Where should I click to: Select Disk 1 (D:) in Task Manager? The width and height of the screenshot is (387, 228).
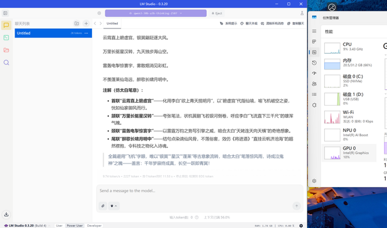tap(349, 99)
